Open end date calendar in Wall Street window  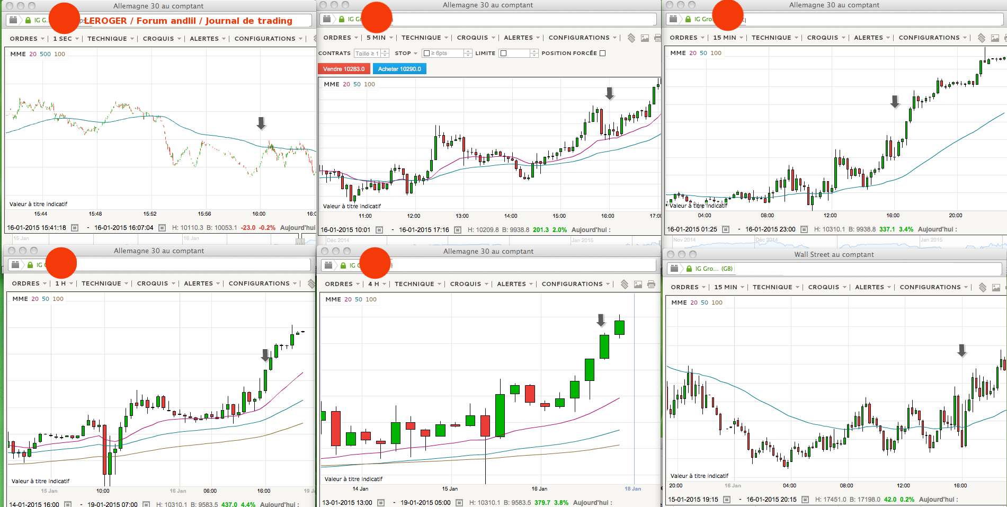tap(805, 500)
